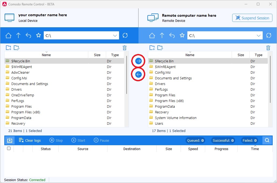Select the AdwCleaner folder in local list

[21, 73]
